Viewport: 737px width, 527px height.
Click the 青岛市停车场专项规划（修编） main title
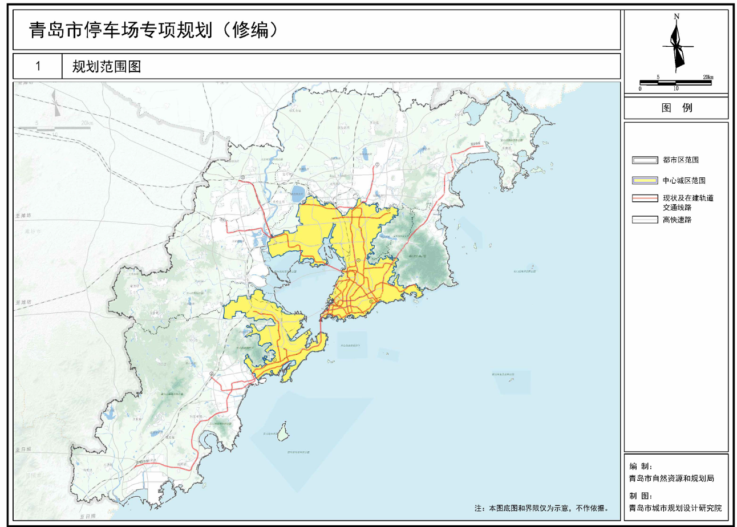coord(154,30)
